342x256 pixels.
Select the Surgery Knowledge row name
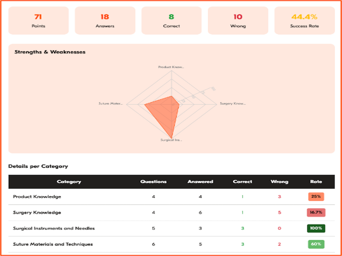point(37,213)
